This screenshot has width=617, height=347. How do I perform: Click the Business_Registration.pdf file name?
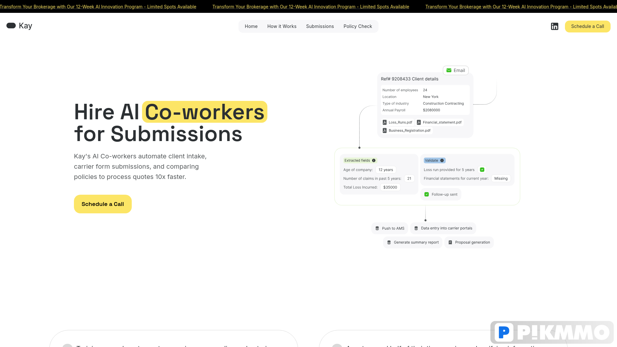click(409, 130)
